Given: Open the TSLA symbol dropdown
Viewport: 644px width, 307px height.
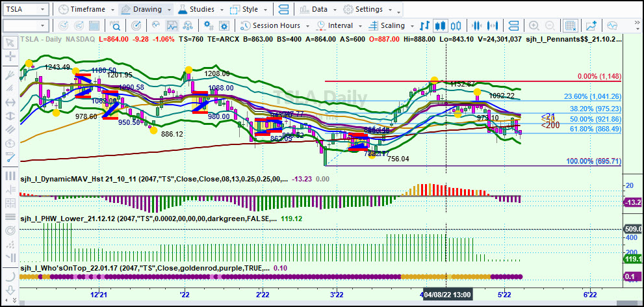Looking at the screenshot, I should [43, 9].
